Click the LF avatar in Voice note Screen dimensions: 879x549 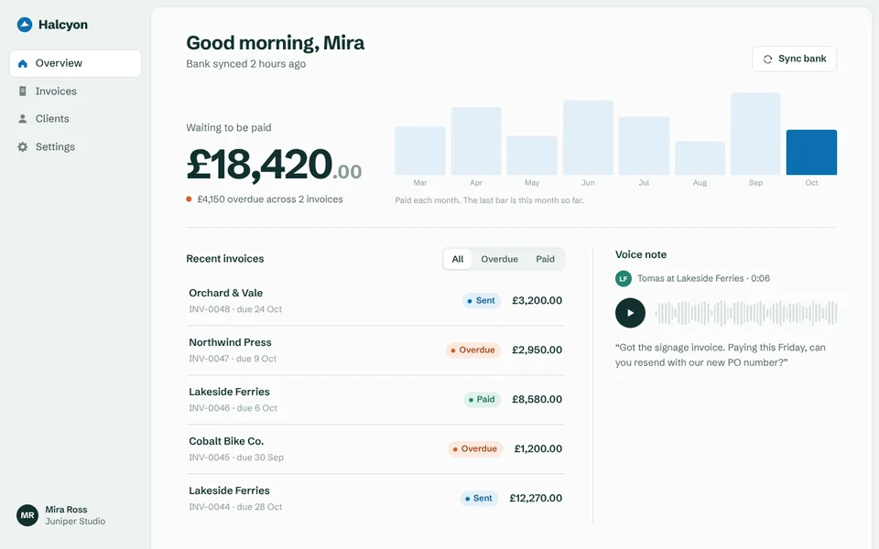pos(624,278)
